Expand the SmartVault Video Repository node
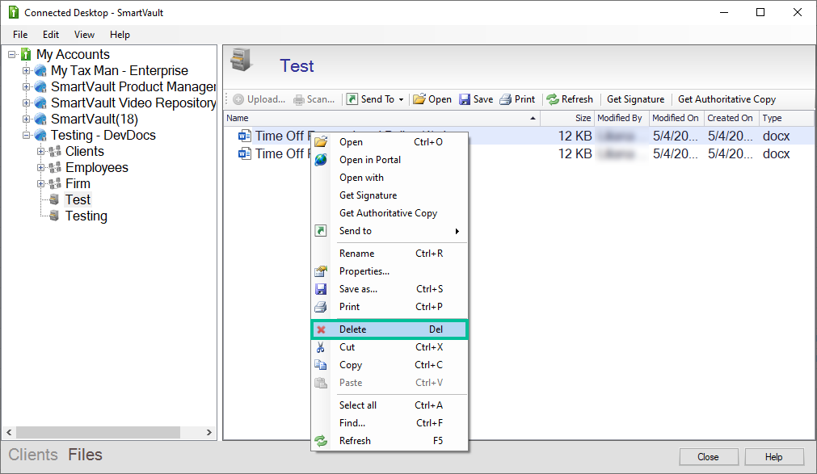 pyautogui.click(x=26, y=103)
